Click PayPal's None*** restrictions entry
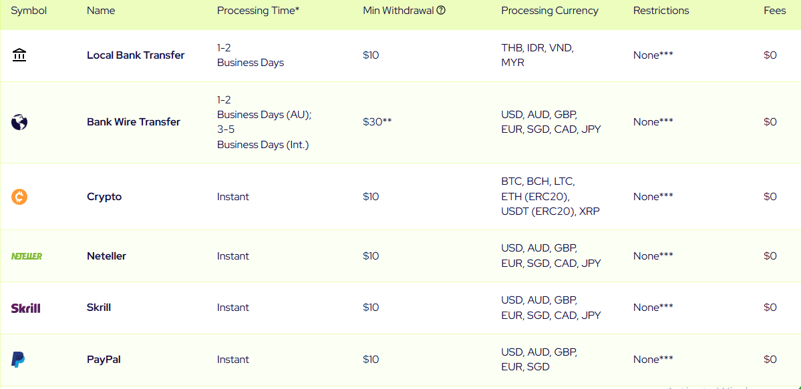Screen dimensions: 801x389 click(653, 360)
